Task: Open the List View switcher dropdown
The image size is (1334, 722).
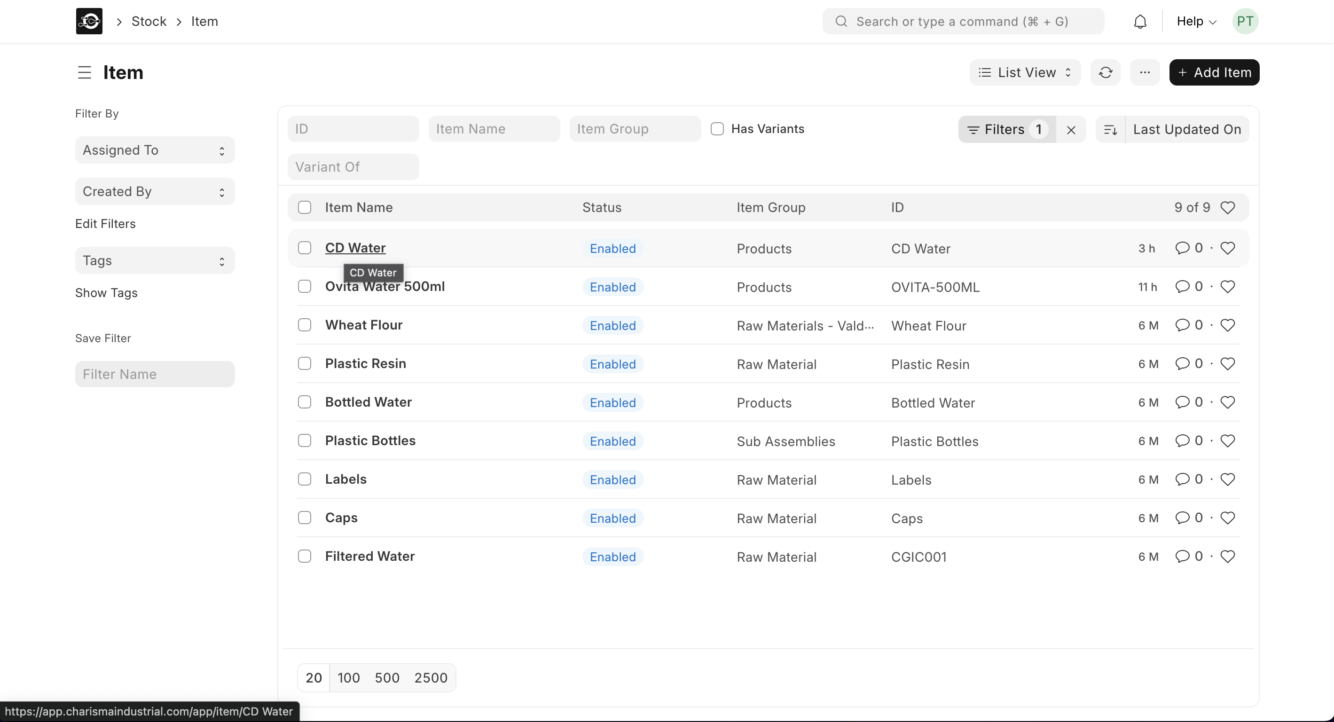Action: click(1024, 72)
